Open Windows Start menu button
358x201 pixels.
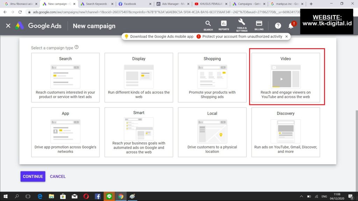point(6,196)
